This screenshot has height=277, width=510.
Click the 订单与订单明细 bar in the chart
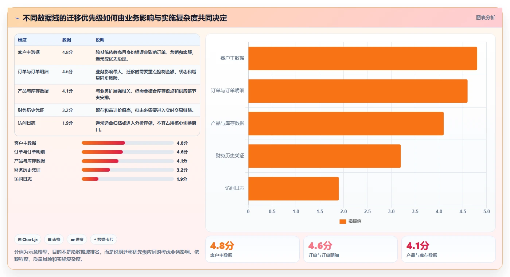[x=358, y=91]
